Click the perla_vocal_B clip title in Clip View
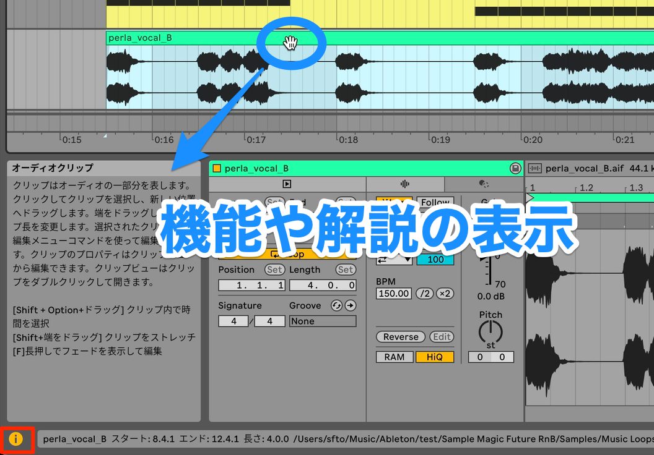654x455 pixels. (256, 168)
